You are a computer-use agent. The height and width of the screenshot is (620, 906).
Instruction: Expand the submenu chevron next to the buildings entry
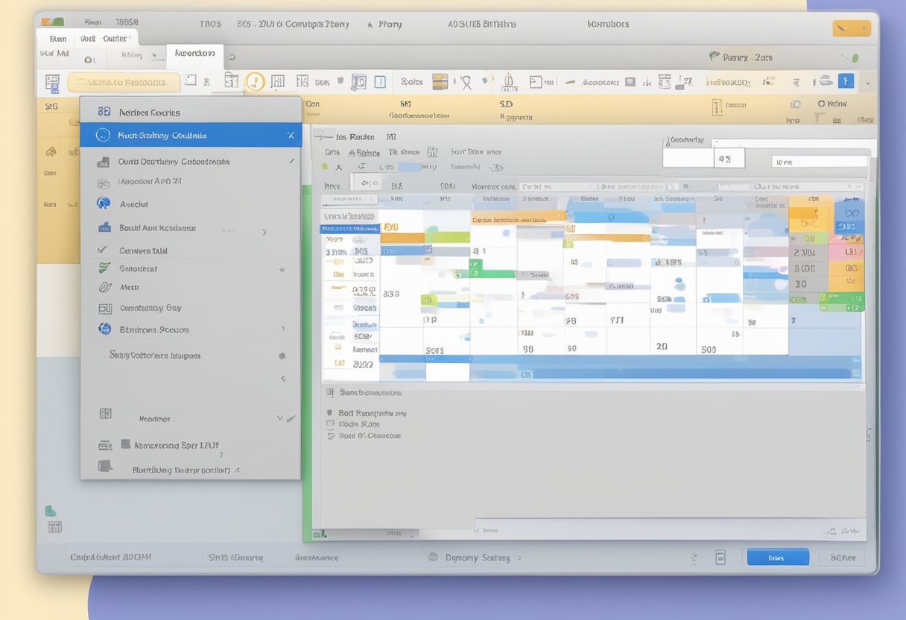click(264, 232)
